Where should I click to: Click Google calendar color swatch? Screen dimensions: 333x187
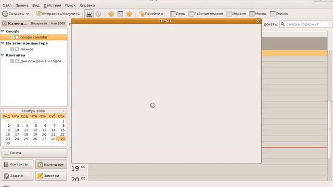12,37
